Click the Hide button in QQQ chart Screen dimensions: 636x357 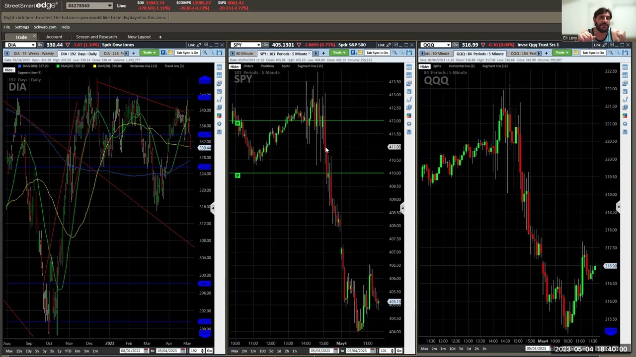pyautogui.click(x=424, y=66)
